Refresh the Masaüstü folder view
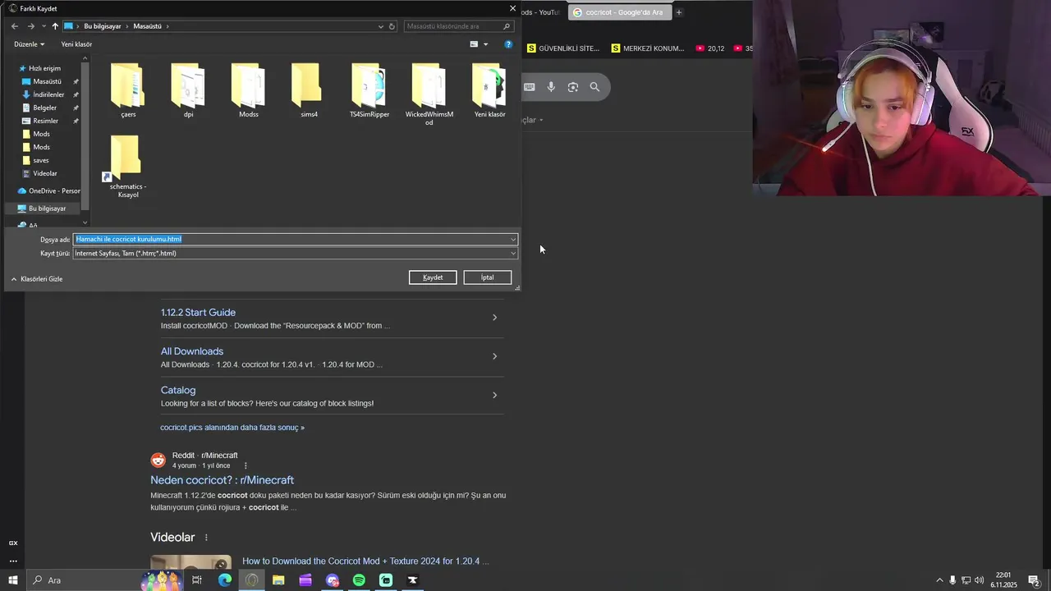This screenshot has height=591, width=1051. [392, 26]
